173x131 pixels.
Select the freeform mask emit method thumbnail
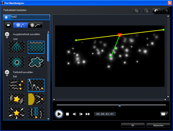(x=36, y=62)
